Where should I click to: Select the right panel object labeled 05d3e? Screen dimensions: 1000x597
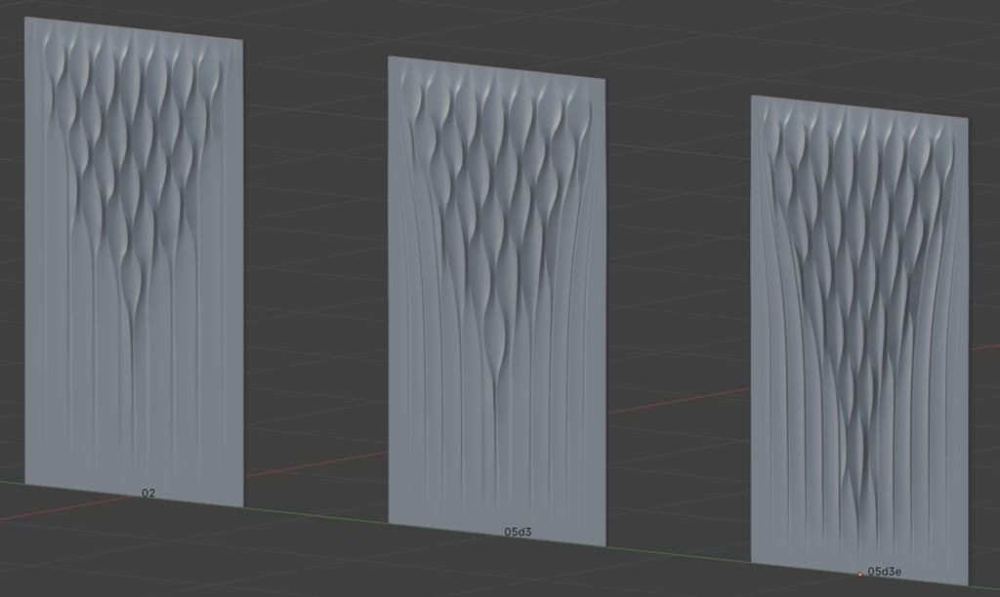click(859, 339)
